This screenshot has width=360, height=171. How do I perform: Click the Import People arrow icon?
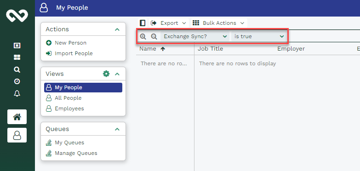tap(49, 53)
